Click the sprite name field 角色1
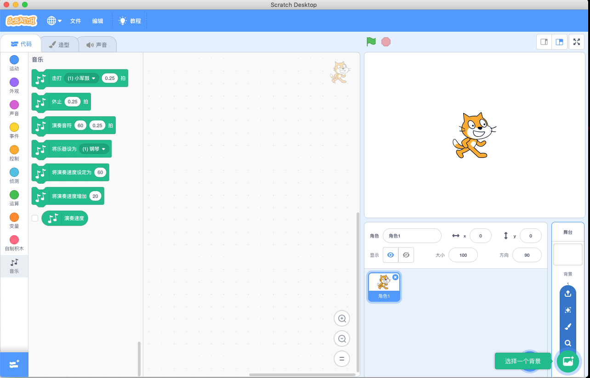 (412, 236)
